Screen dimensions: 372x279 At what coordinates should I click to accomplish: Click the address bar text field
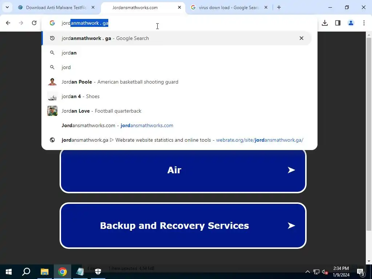[x=180, y=23]
